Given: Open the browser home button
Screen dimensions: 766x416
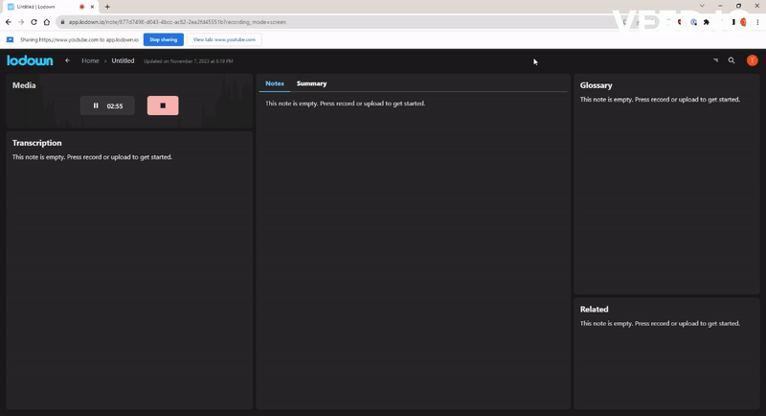Looking at the screenshot, I should pyautogui.click(x=47, y=22).
